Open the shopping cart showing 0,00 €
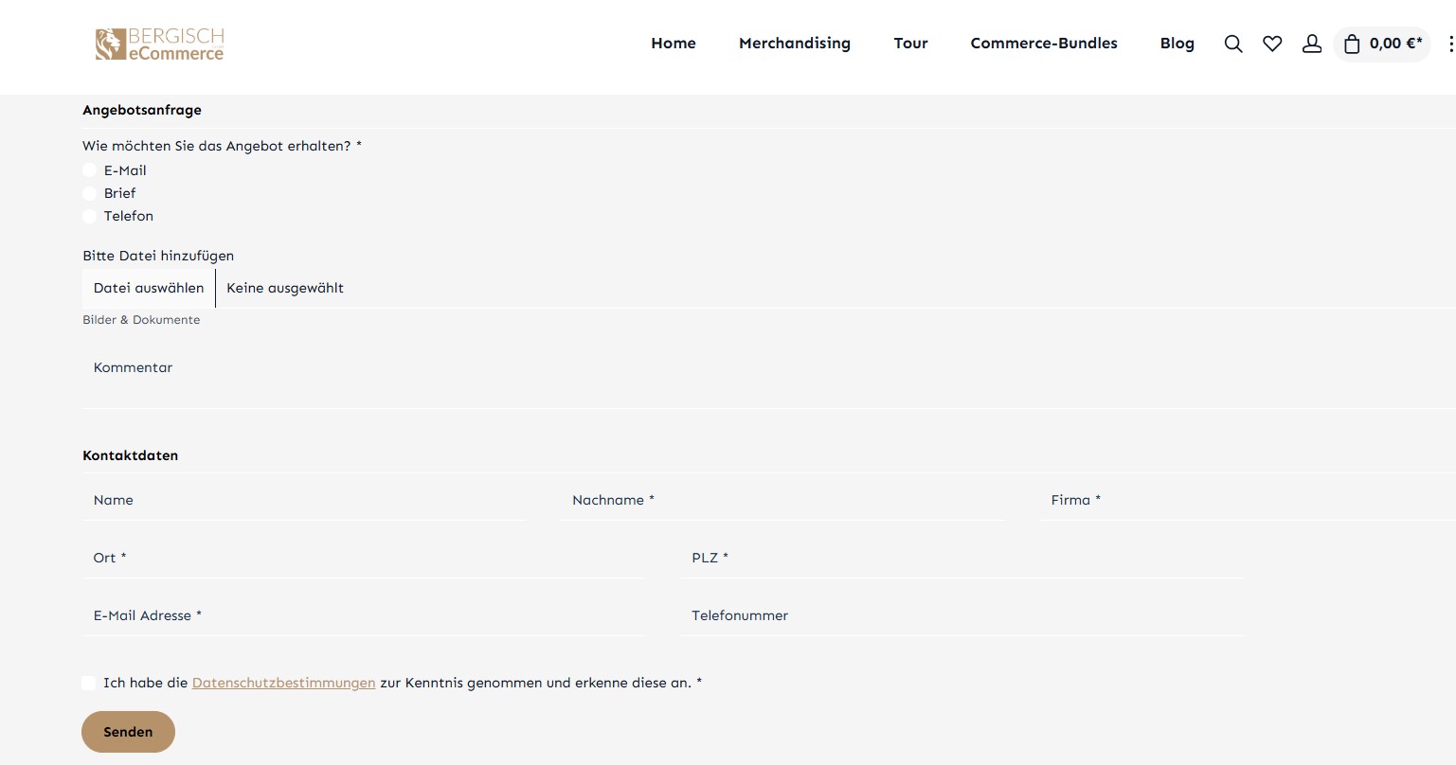 (x=1382, y=44)
